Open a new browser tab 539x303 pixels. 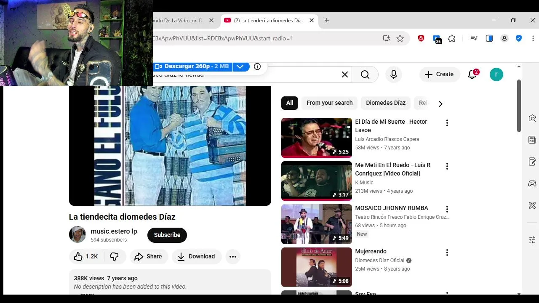[x=326, y=20]
